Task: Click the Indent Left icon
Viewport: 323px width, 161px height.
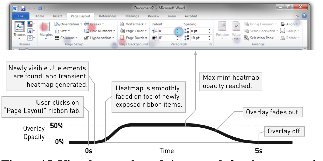Action: 155,31
